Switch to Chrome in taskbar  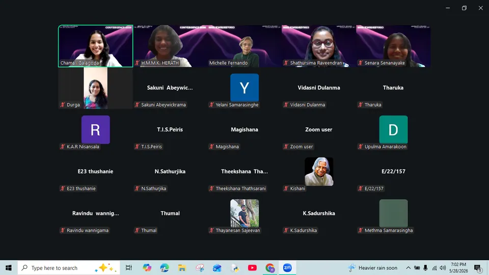(270, 268)
